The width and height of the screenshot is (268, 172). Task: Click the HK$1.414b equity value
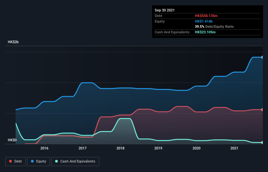click(204, 21)
